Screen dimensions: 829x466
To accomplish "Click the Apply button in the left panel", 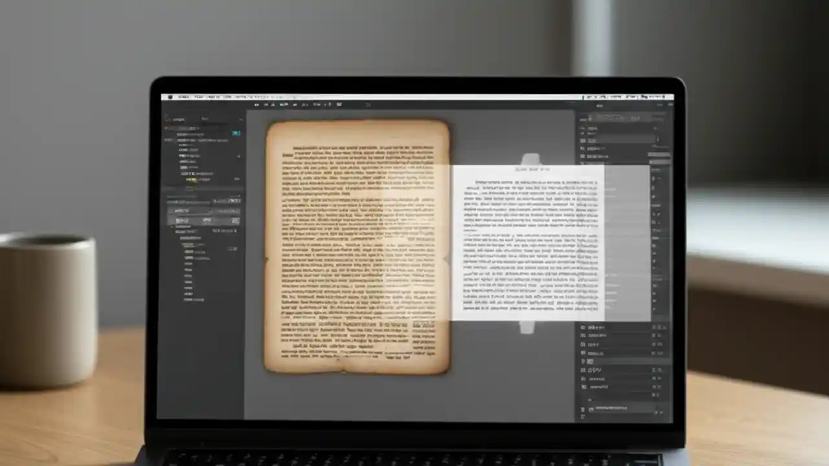I will click(234, 220).
